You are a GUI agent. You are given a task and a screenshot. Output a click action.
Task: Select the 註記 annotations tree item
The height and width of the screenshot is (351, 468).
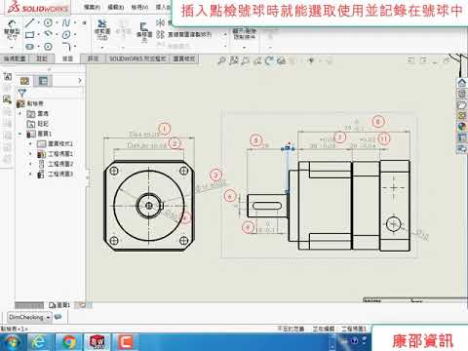38,124
